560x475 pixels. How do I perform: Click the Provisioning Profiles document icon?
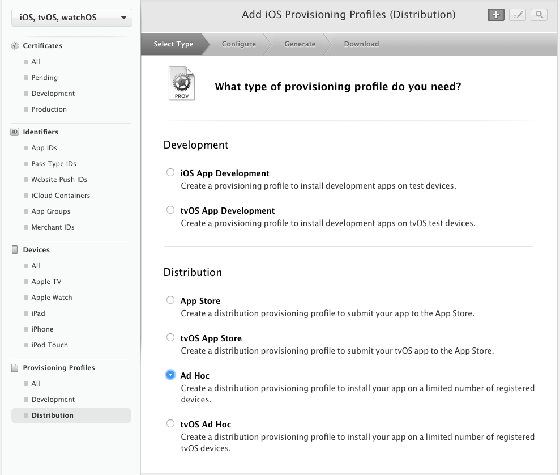15,368
